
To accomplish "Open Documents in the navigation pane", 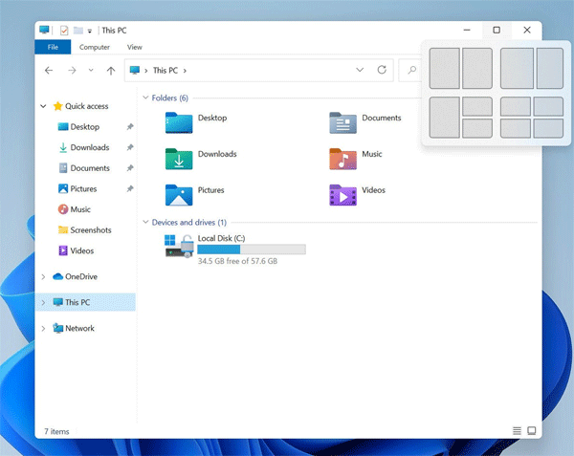I will pos(90,168).
